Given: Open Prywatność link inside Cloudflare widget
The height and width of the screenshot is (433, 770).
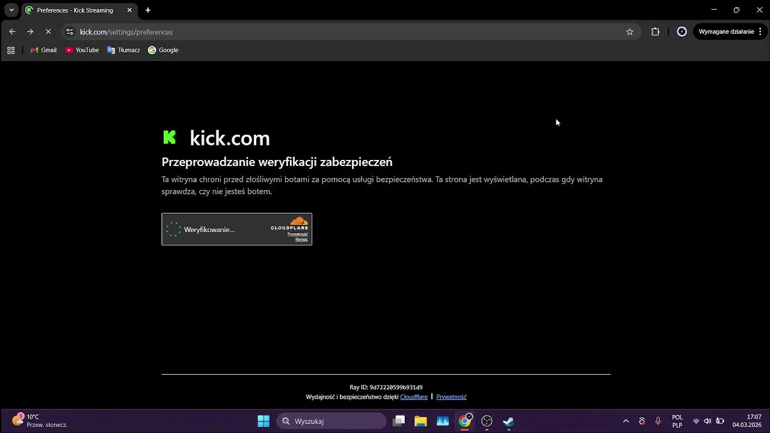Looking at the screenshot, I should coord(298,234).
